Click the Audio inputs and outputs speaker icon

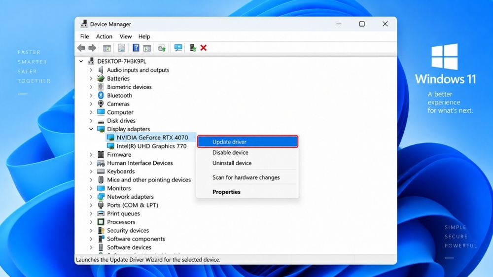click(101, 70)
